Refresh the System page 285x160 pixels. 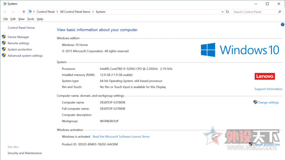227,12
